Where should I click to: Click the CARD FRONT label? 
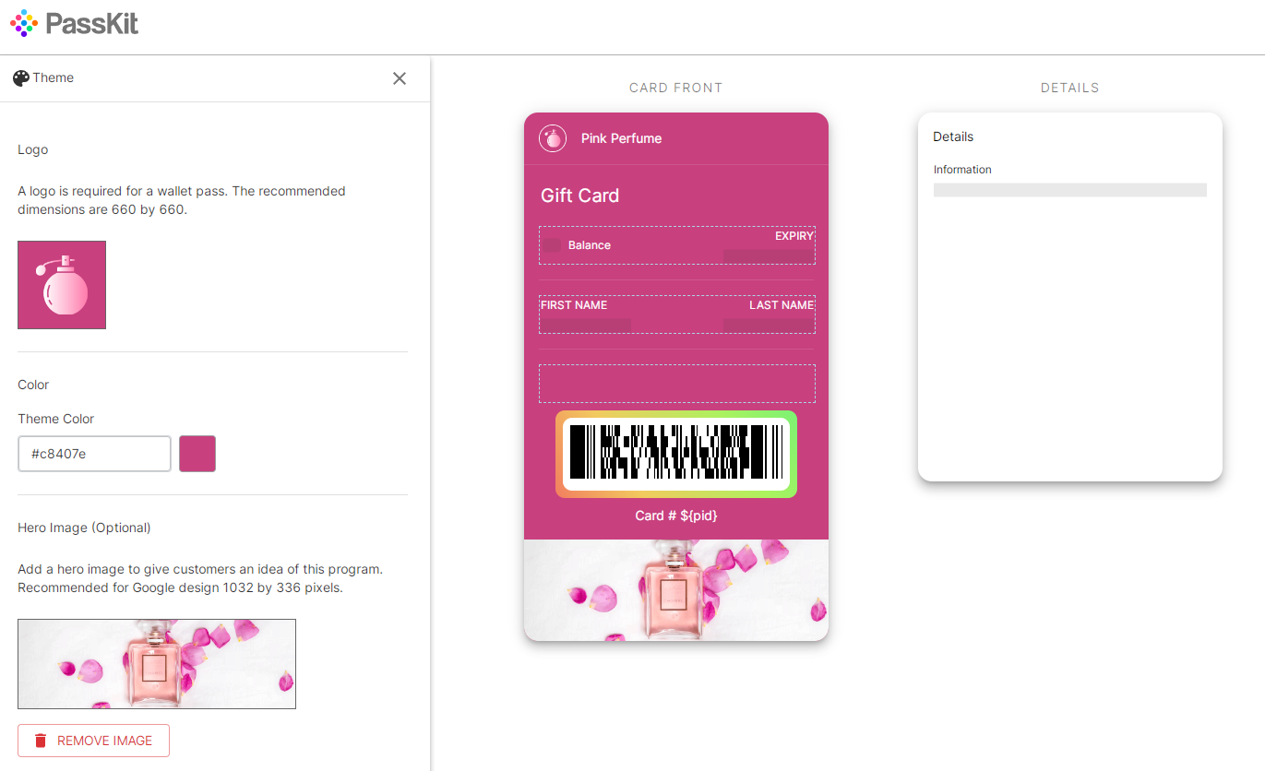coord(676,88)
